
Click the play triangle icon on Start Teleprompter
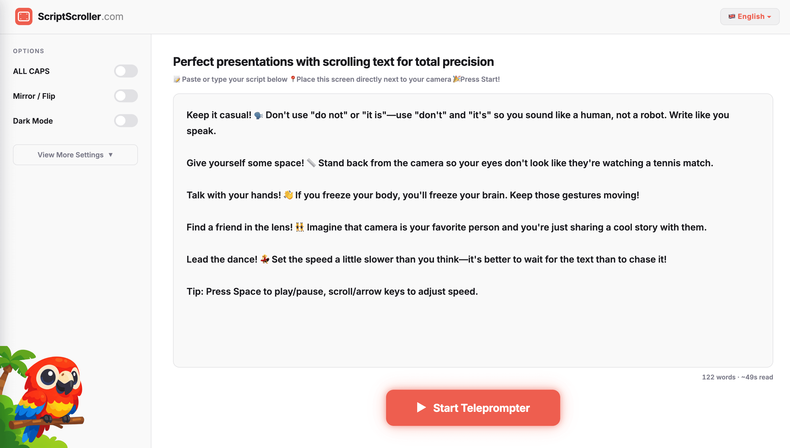click(x=421, y=408)
